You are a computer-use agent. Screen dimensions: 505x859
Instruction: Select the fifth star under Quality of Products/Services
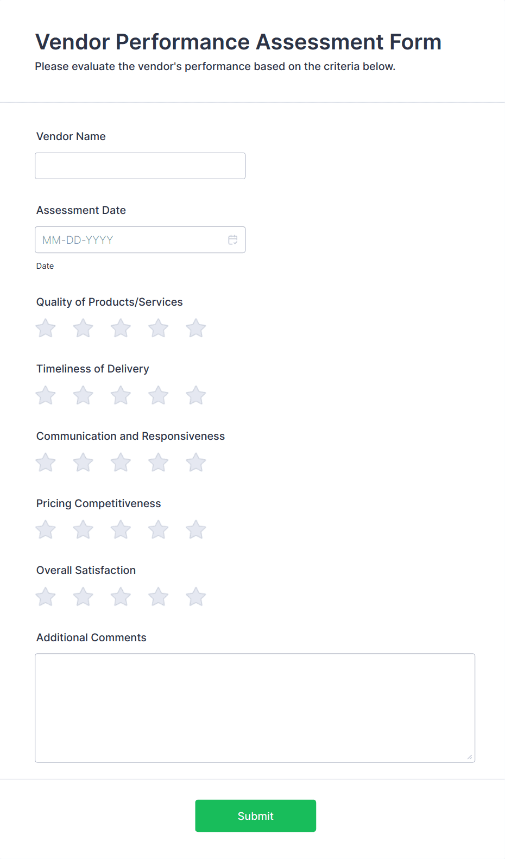(195, 328)
